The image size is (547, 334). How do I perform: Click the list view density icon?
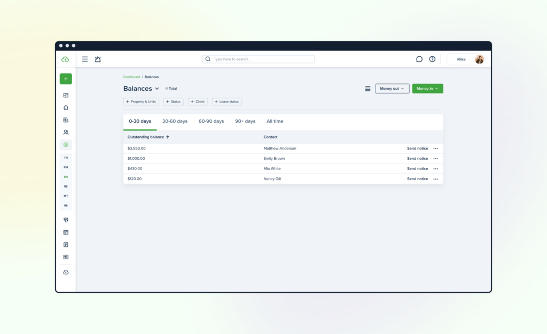tap(368, 89)
